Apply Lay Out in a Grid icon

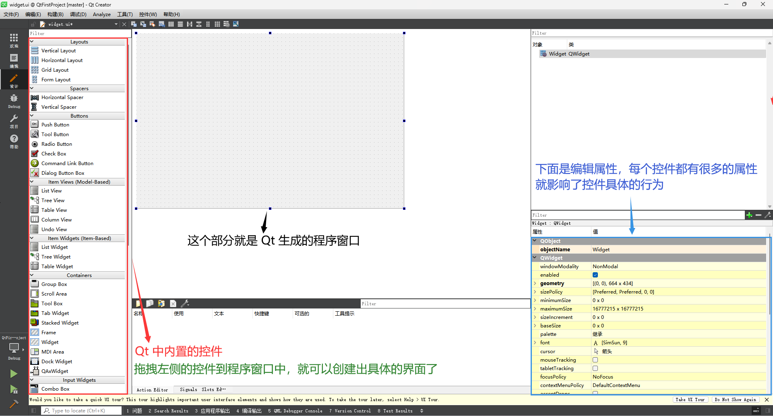tap(217, 24)
